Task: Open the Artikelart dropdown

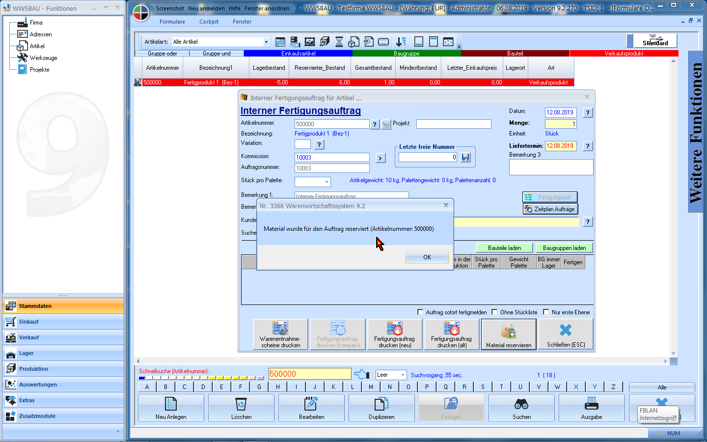Action: (266, 42)
